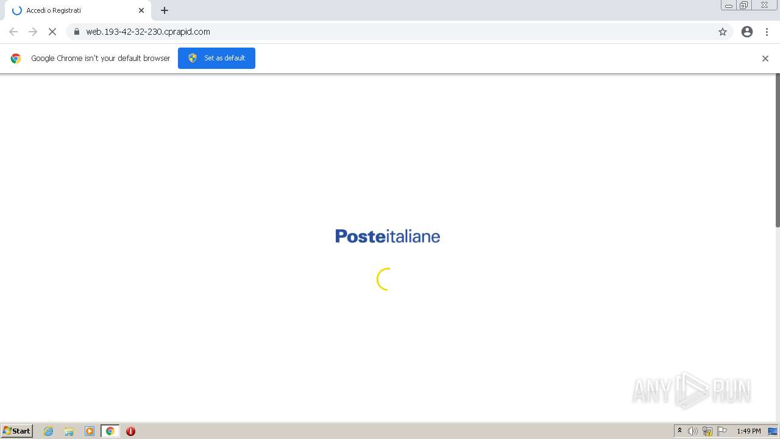Click the address bar URL
The image size is (780, 439).
(148, 32)
